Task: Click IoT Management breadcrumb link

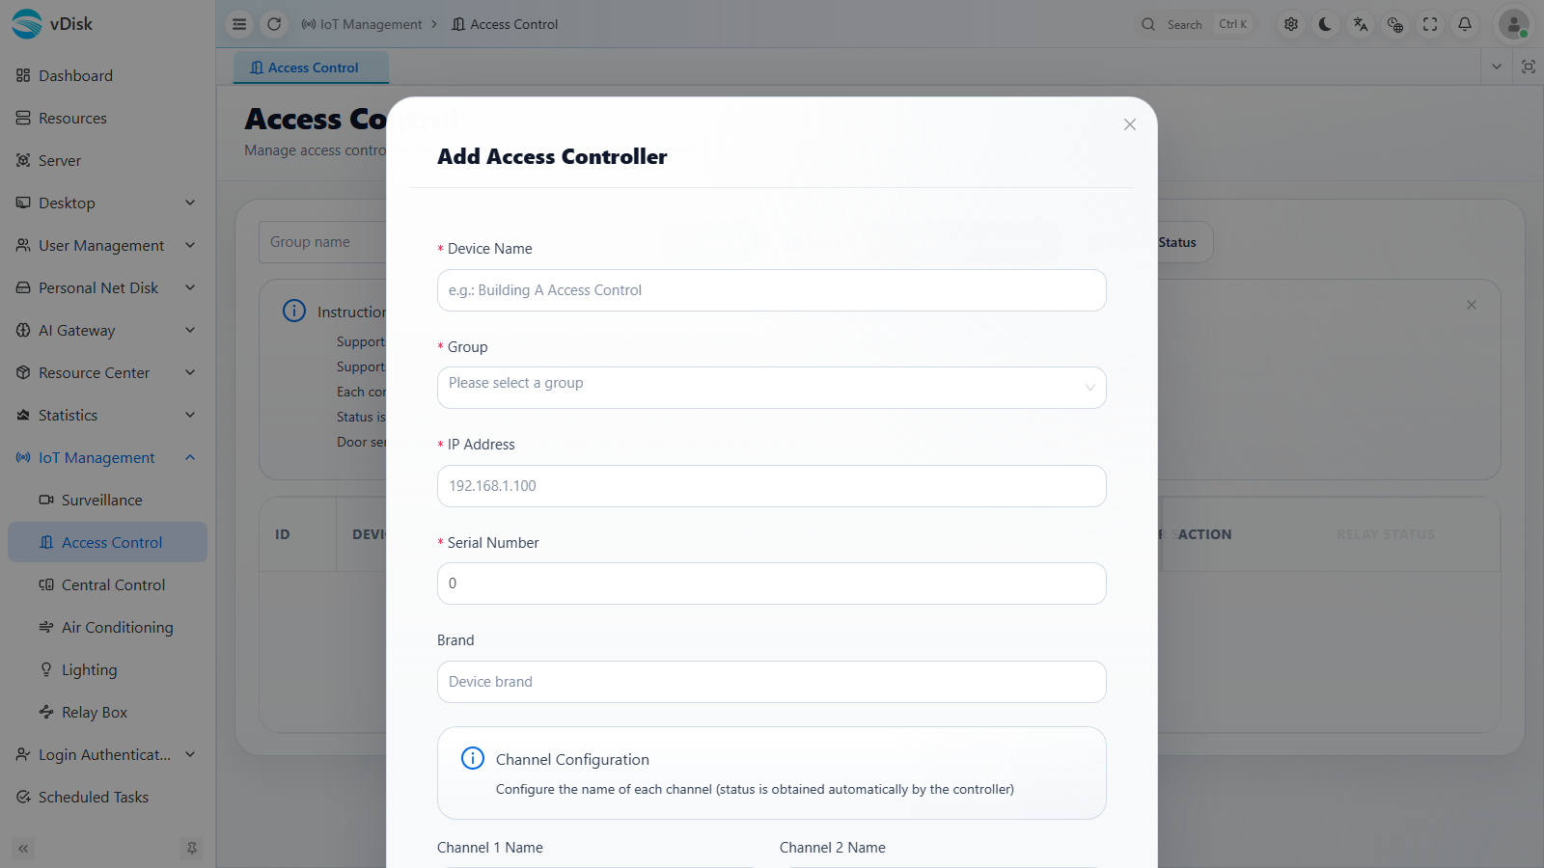Action: click(362, 24)
